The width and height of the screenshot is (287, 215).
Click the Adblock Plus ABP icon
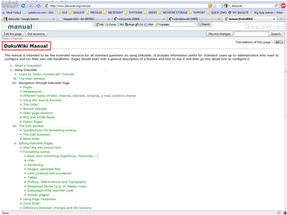tap(283, 5)
